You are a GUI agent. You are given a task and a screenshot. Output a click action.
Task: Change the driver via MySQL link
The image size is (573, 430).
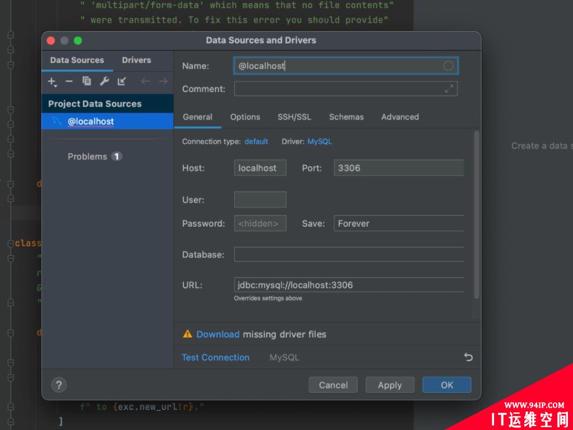[x=320, y=141]
